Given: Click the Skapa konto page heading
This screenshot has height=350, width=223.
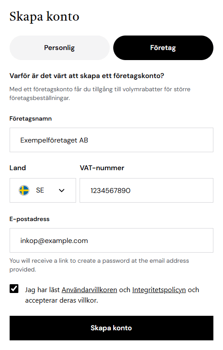Looking at the screenshot, I should tap(44, 17).
